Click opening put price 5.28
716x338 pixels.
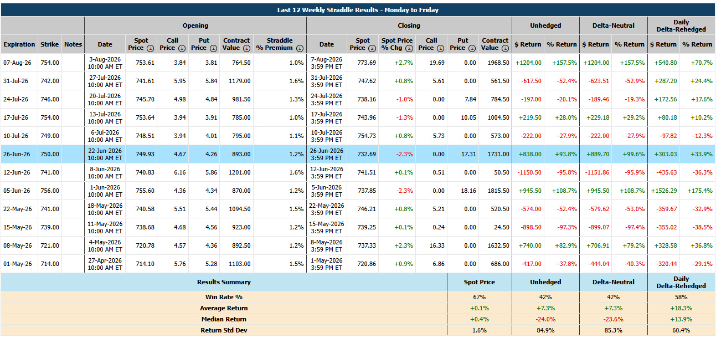click(x=210, y=264)
